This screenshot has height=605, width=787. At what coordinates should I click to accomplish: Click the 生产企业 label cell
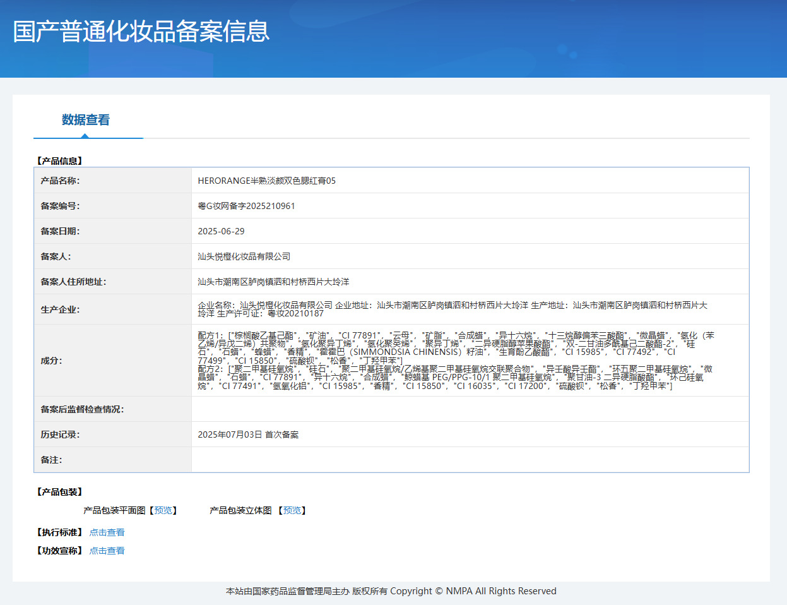tap(113, 309)
